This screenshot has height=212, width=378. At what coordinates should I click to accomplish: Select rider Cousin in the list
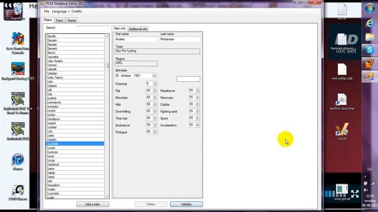point(75,148)
